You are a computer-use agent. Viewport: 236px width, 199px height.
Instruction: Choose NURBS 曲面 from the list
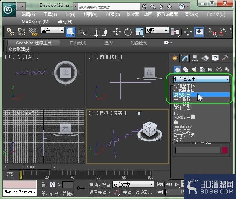pos(201,117)
